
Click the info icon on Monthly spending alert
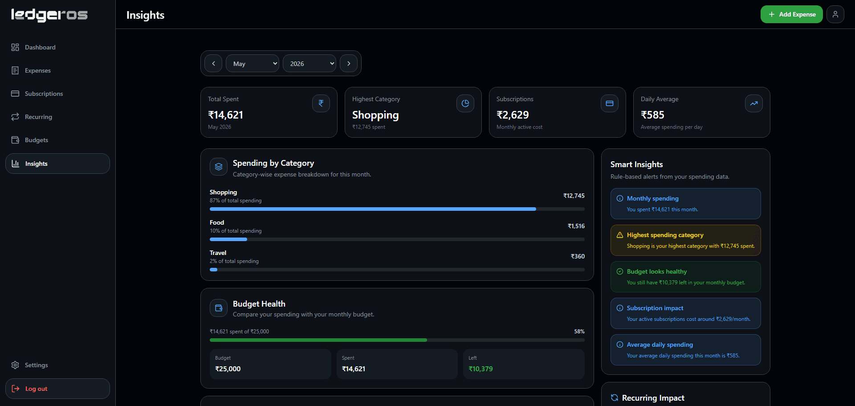[620, 198]
